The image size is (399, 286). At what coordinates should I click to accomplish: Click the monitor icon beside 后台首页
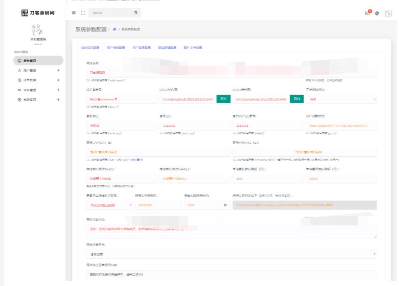20,61
